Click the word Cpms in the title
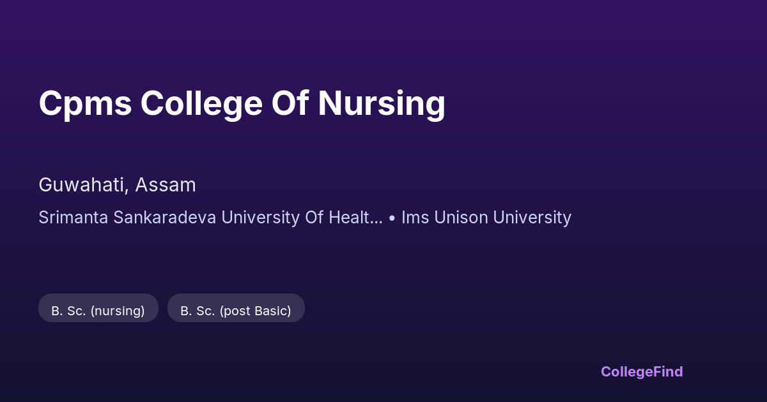 pos(85,103)
